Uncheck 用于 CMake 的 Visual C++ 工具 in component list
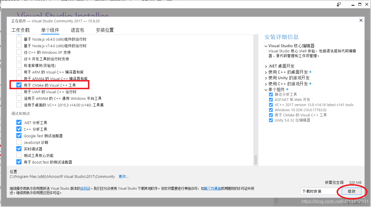This screenshot has width=371, height=207. coord(19,85)
